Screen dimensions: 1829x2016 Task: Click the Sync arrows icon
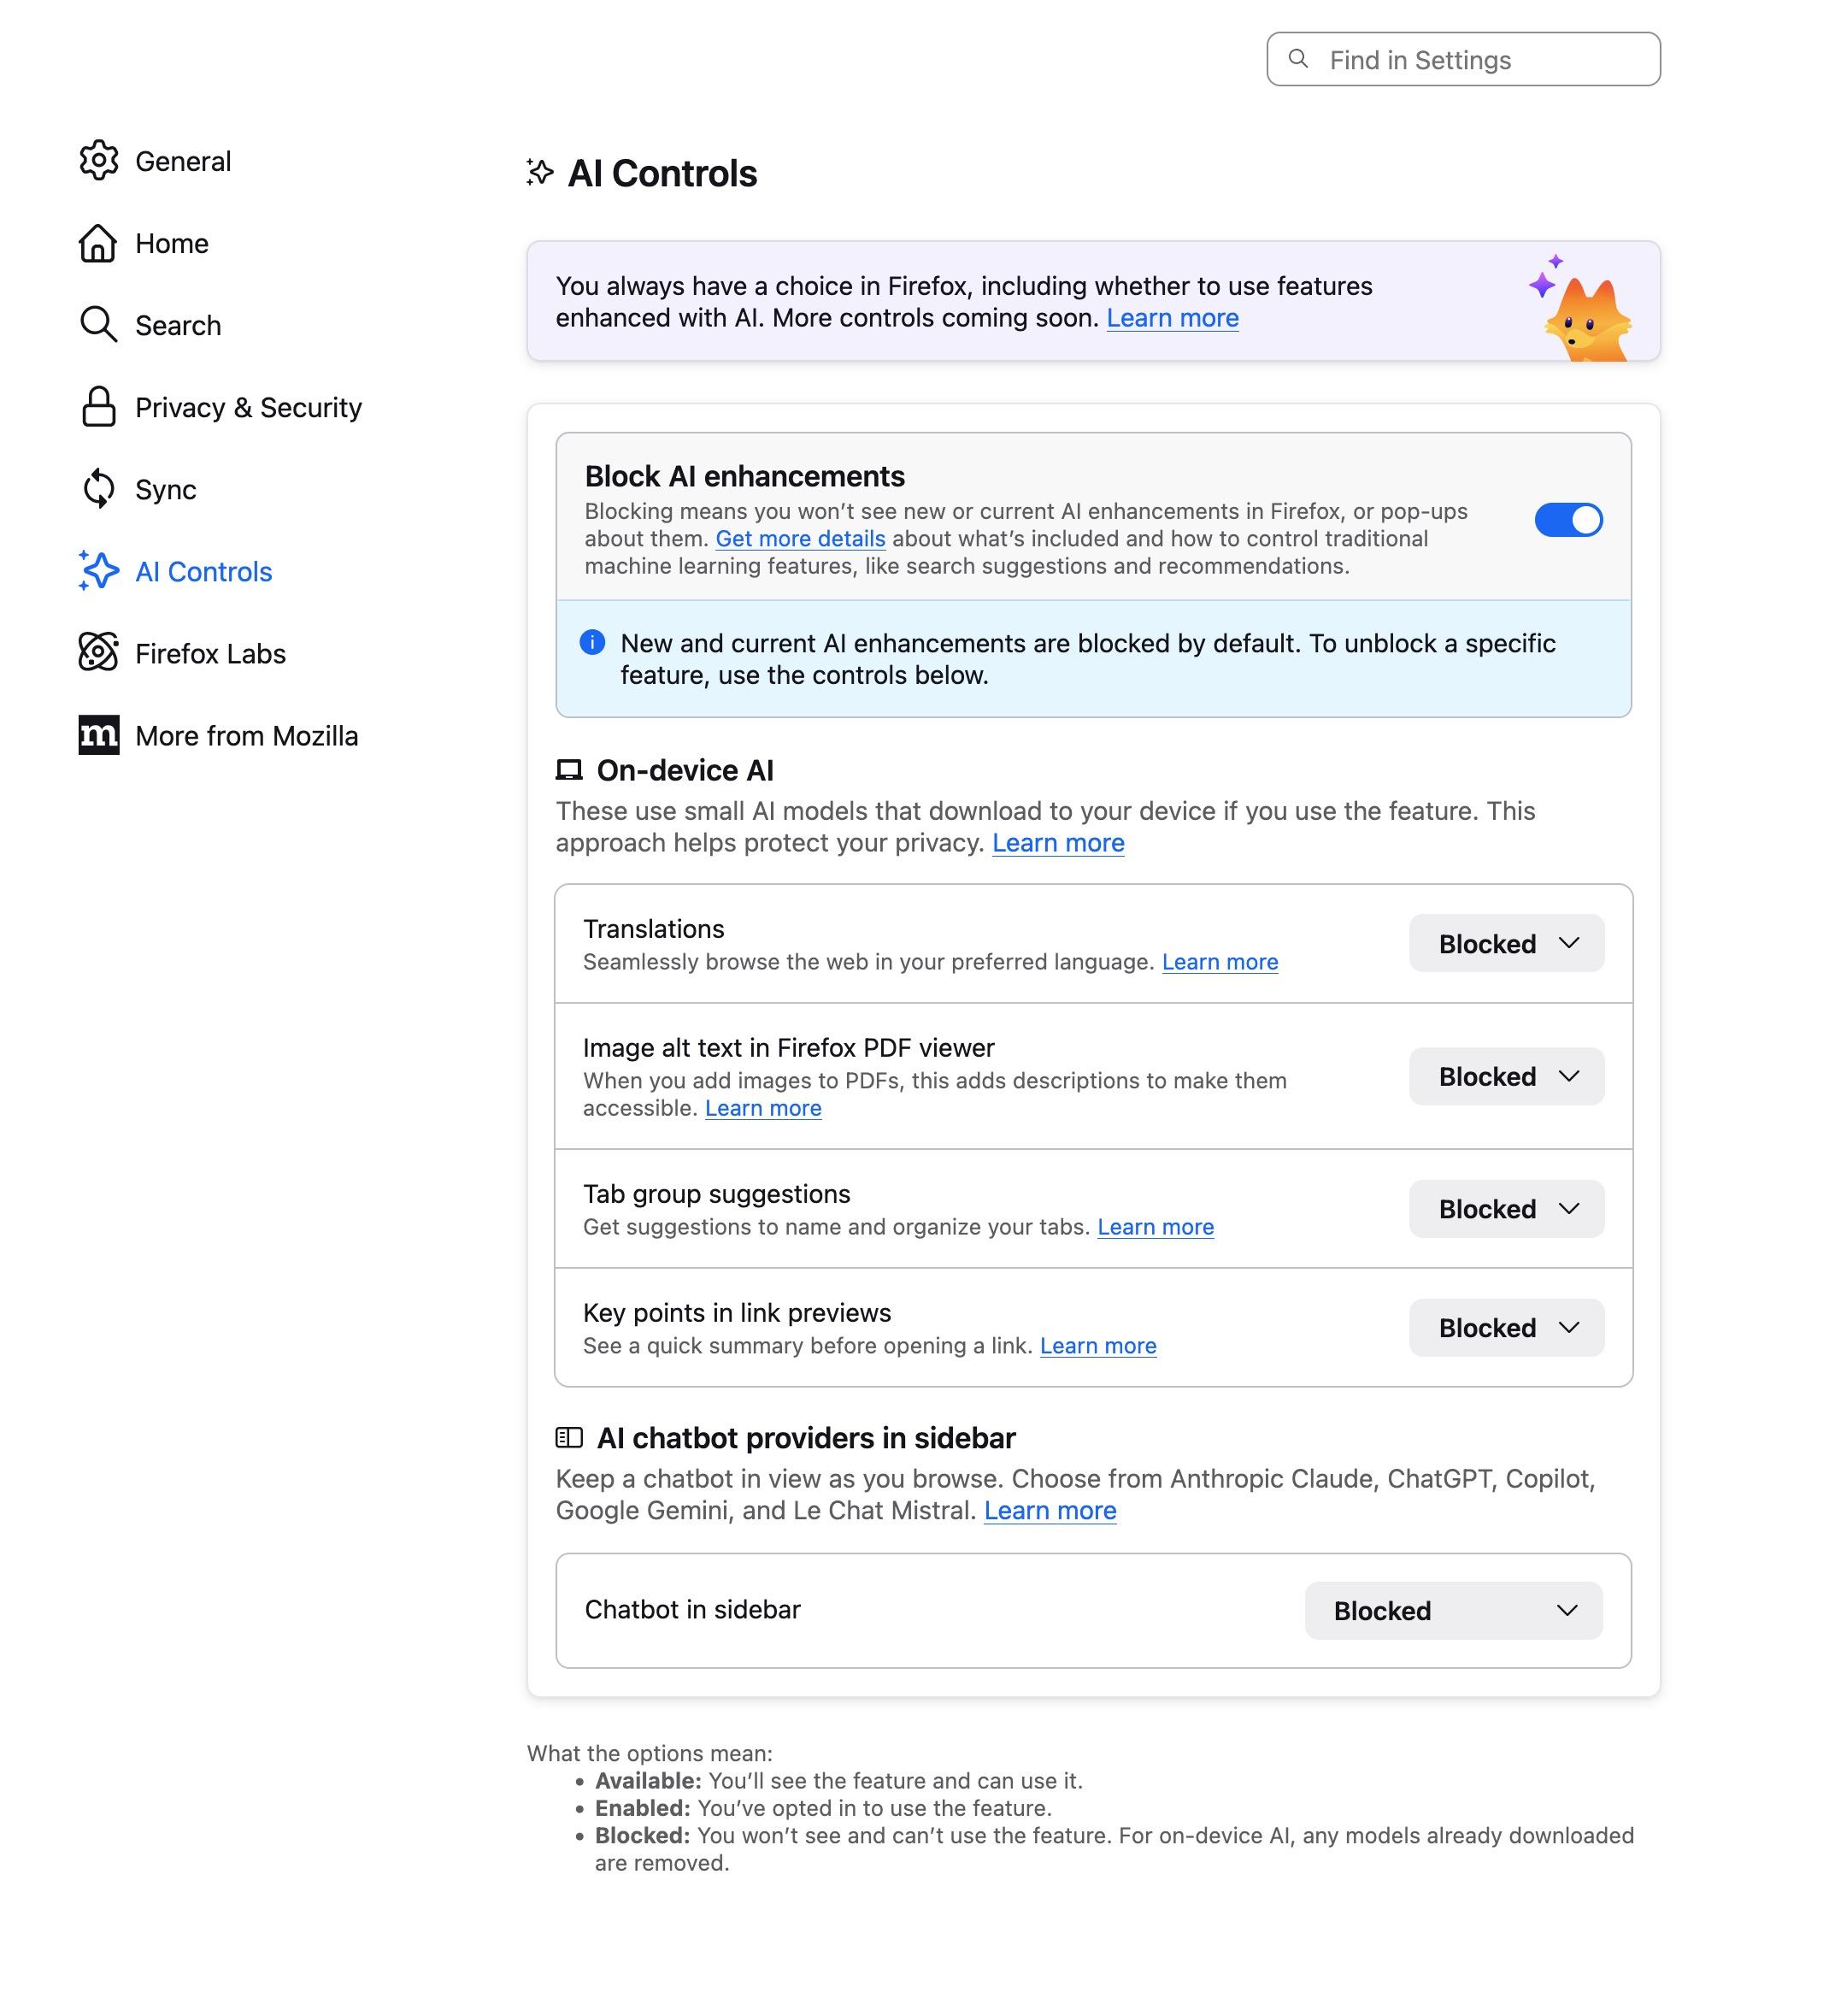click(x=98, y=489)
